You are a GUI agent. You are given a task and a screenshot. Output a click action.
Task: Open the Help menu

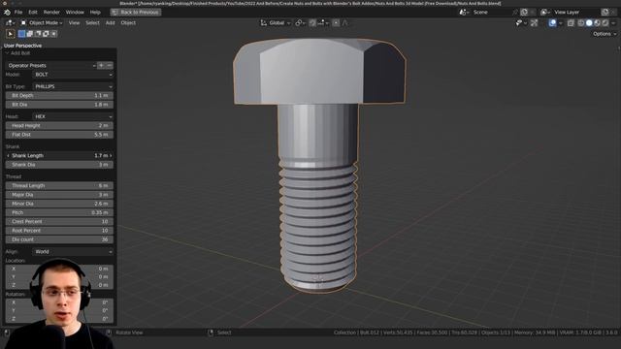(95, 13)
